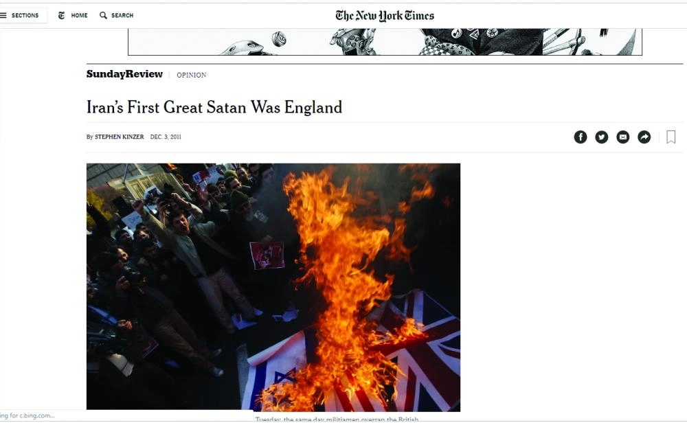Screen dimensions: 687x423
Task: Click the article headline about Iran
Action: (214, 107)
